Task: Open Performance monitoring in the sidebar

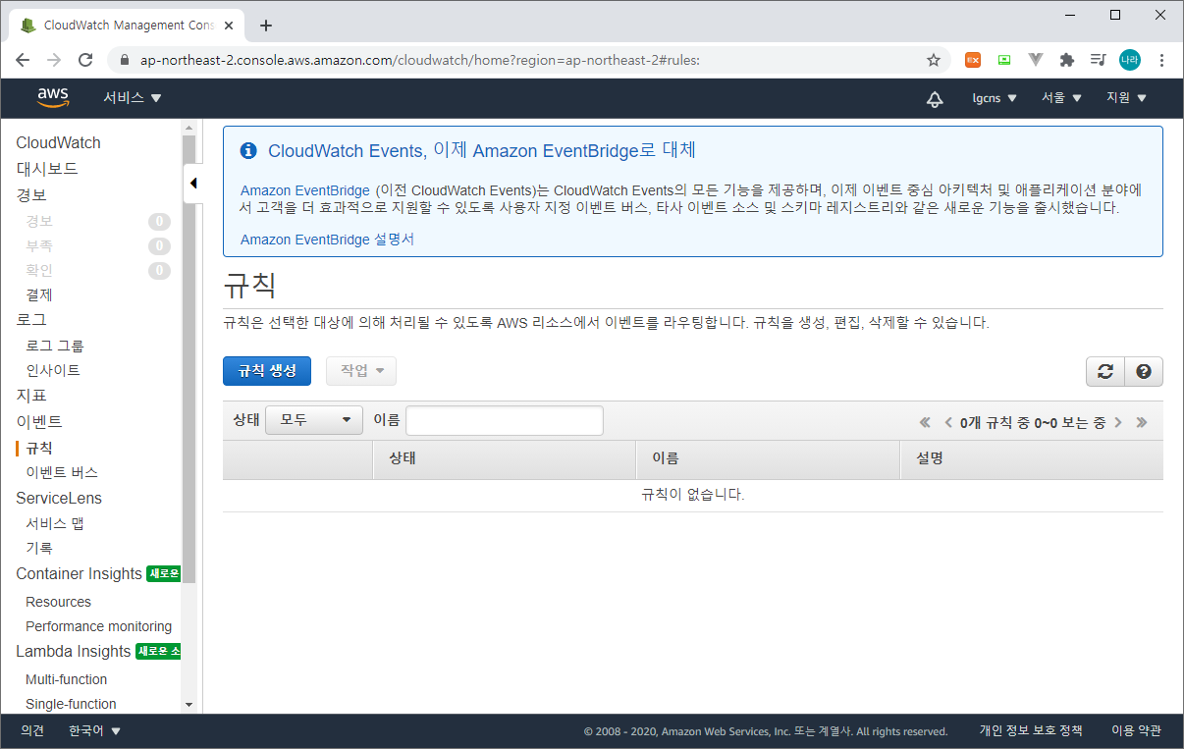Action: pyautogui.click(x=98, y=626)
